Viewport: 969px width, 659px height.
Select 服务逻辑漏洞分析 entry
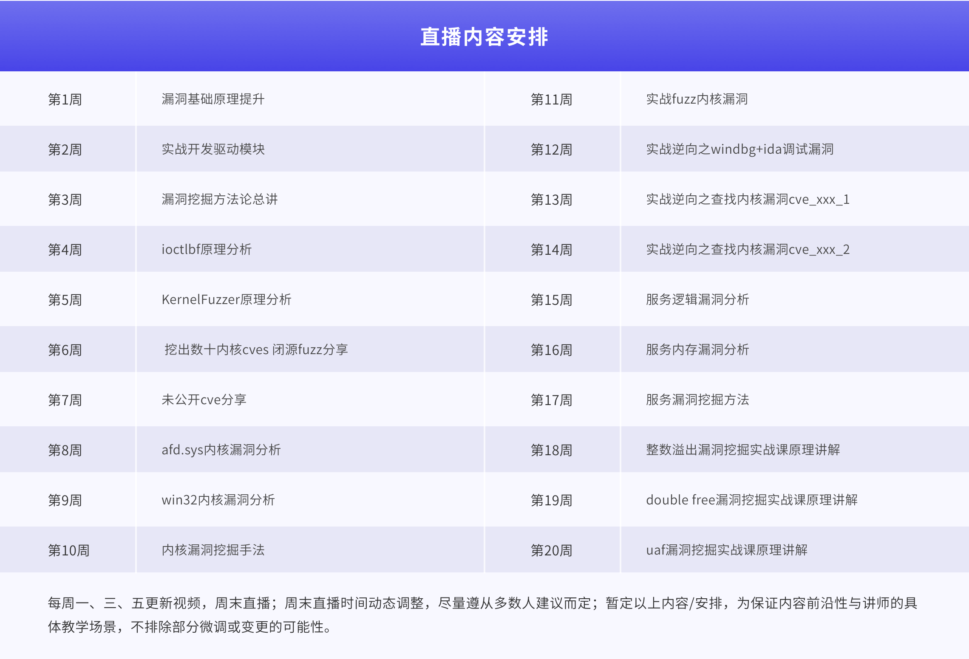click(x=697, y=300)
